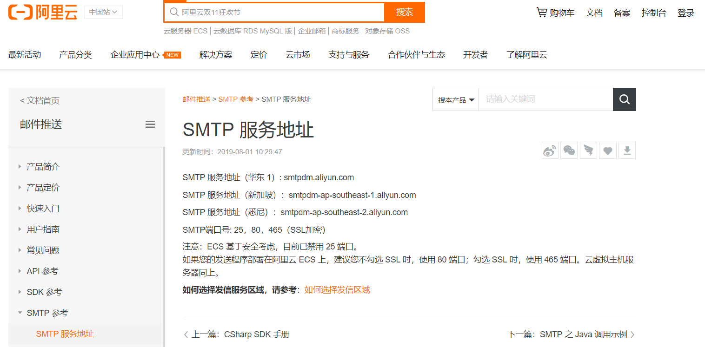This screenshot has height=347, width=705.
Task: Share the article to Weibo
Action: pyautogui.click(x=549, y=150)
